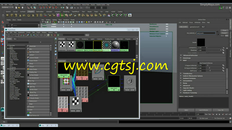Open the Rendering menu-set dropdown
Viewport: 232px width, 130px height.
tap(8, 8)
